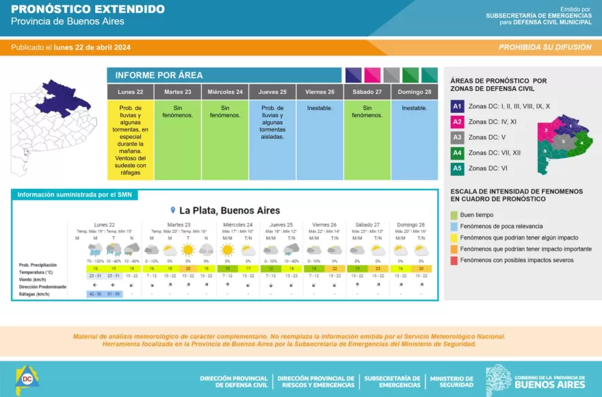Click the Buen tiempo green legend swatch
Image resolution: width=602 pixels, height=397 pixels.
pyautogui.click(x=454, y=215)
